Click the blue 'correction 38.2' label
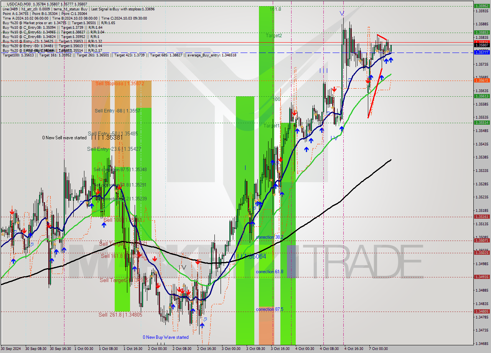Image resolution: width=491 pixels, height=353 pixels. coord(270,237)
